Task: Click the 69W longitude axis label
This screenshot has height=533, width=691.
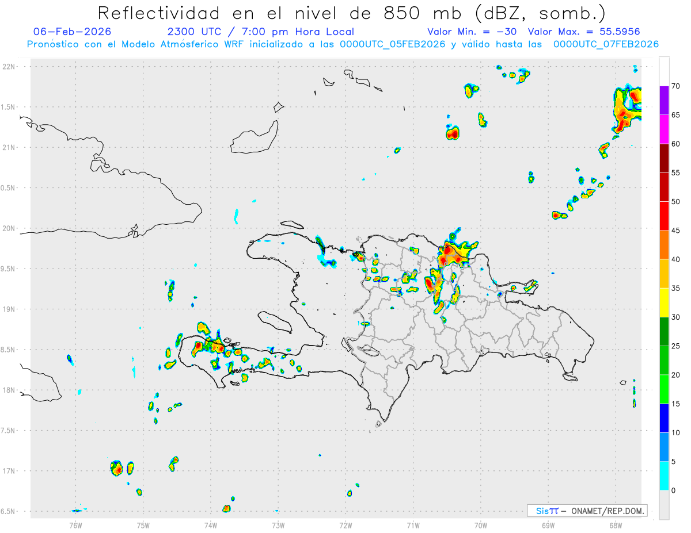Action: [548, 525]
